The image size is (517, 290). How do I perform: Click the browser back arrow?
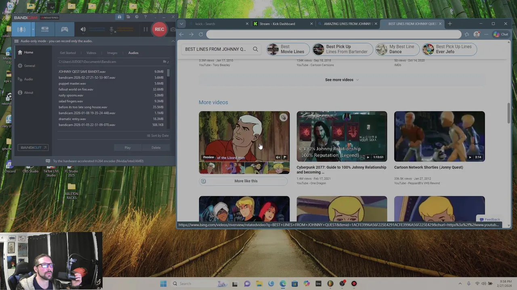click(181, 34)
